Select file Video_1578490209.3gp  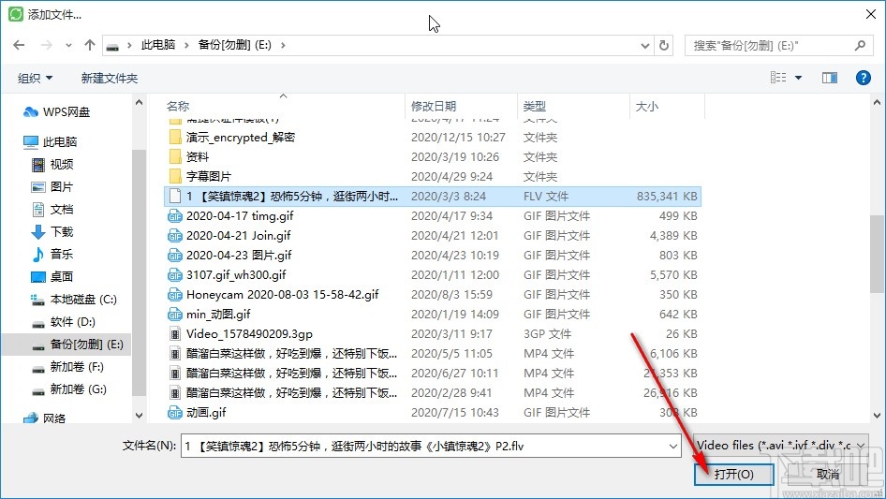tap(241, 334)
